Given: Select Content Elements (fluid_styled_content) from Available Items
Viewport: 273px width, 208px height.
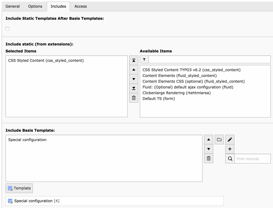Looking at the screenshot, I should [x=180, y=75].
